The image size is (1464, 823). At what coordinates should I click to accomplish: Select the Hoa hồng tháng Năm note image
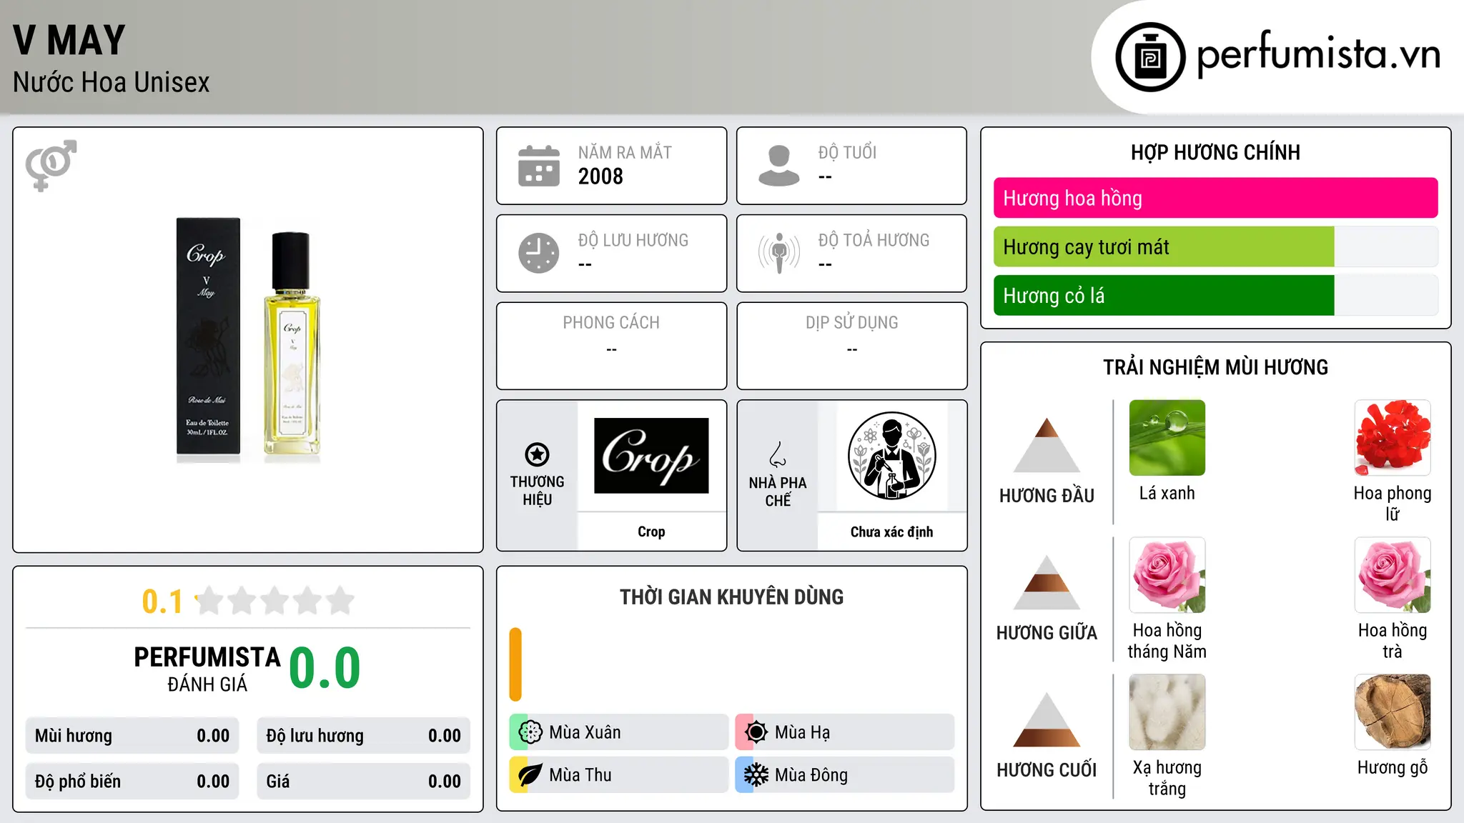click(x=1167, y=575)
